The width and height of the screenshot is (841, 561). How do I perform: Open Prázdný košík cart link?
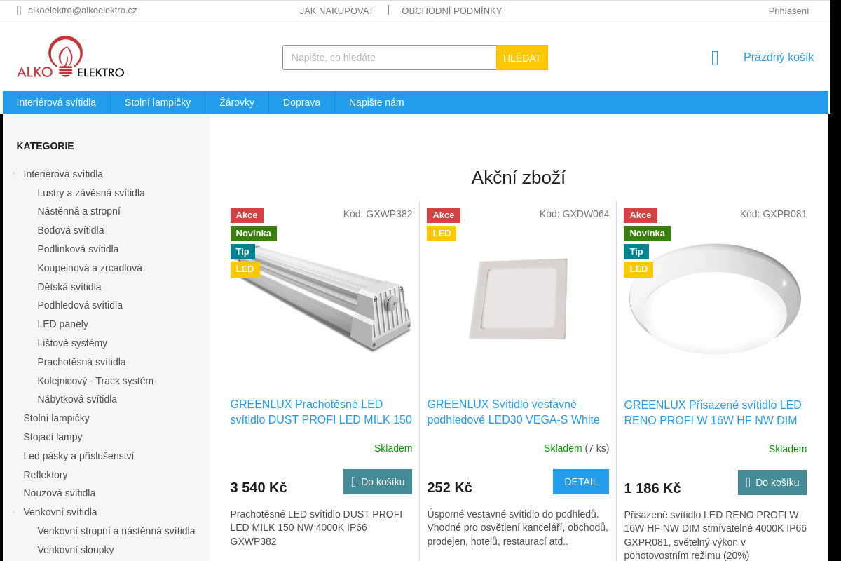pos(779,58)
